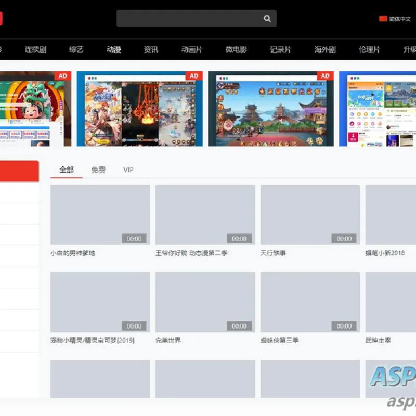Click the title link 蜘蛛侠第三季

pyautogui.click(x=280, y=341)
